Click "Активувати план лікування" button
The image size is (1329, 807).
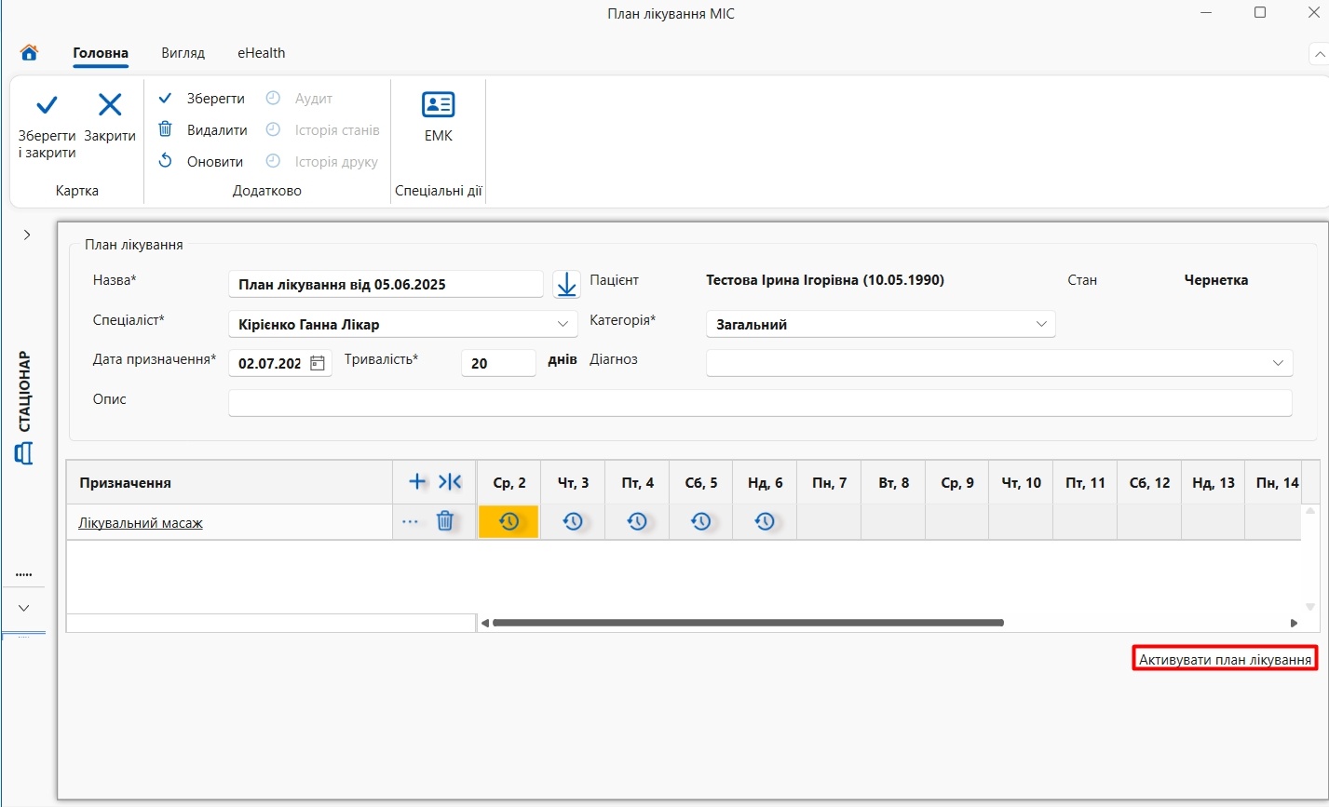click(1225, 659)
